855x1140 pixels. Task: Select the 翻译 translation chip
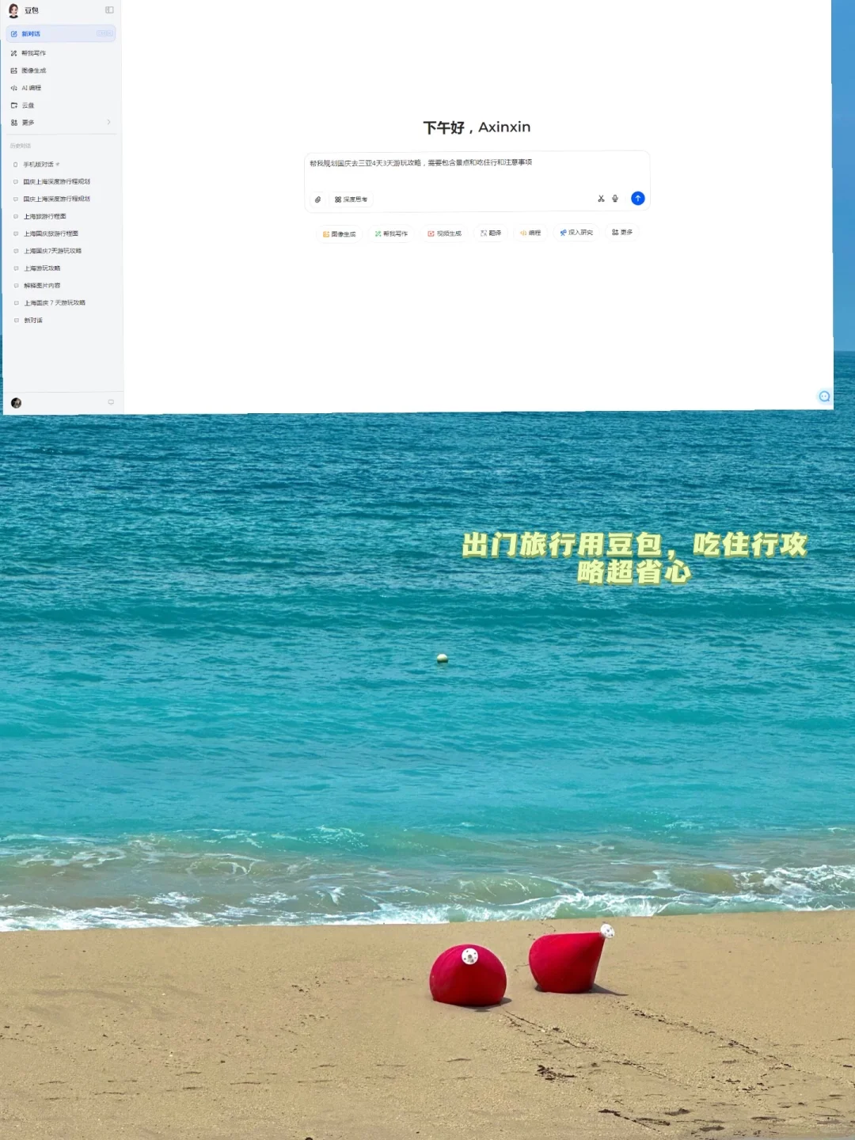(x=490, y=234)
